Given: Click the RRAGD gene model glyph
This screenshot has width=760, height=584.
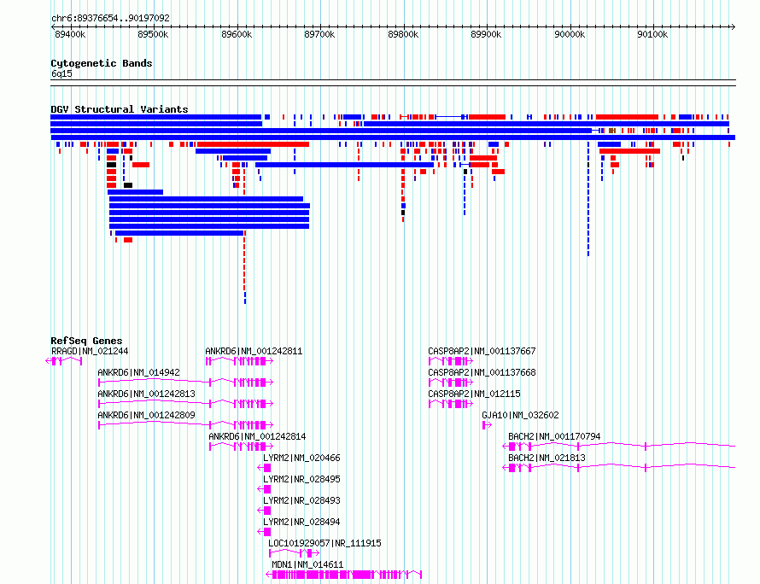Looking at the screenshot, I should [64, 361].
